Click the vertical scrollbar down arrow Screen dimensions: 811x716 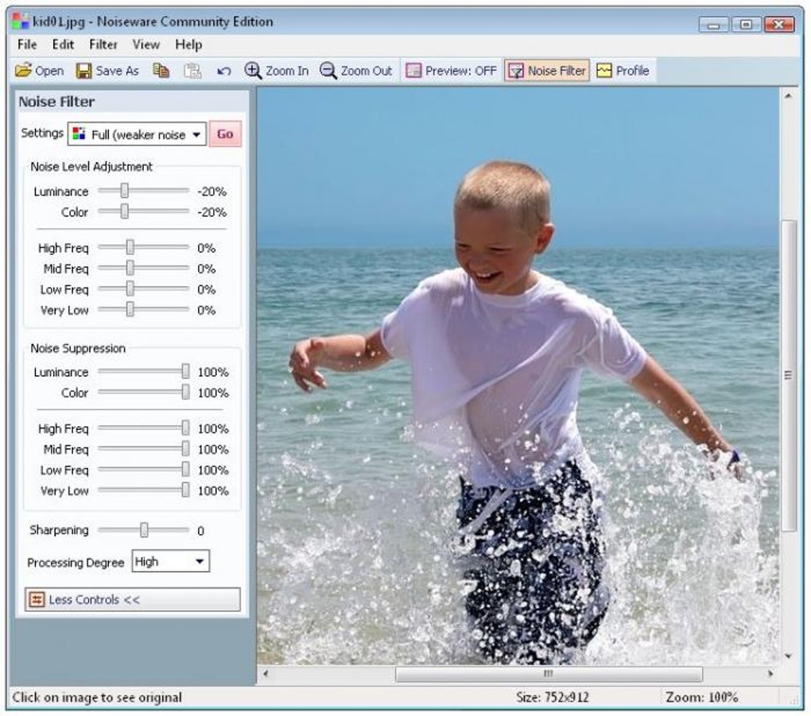[788, 656]
